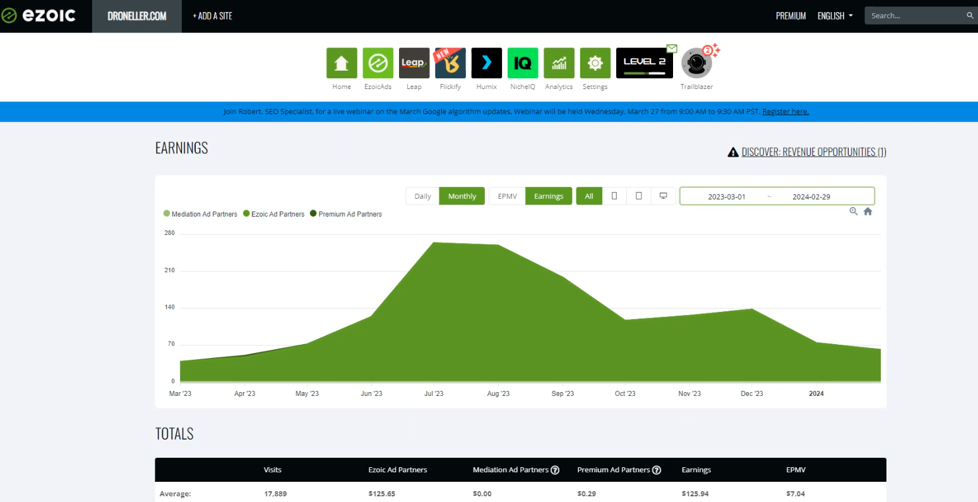Open the NicheIQ icon
The height and width of the screenshot is (502, 978).
point(523,63)
